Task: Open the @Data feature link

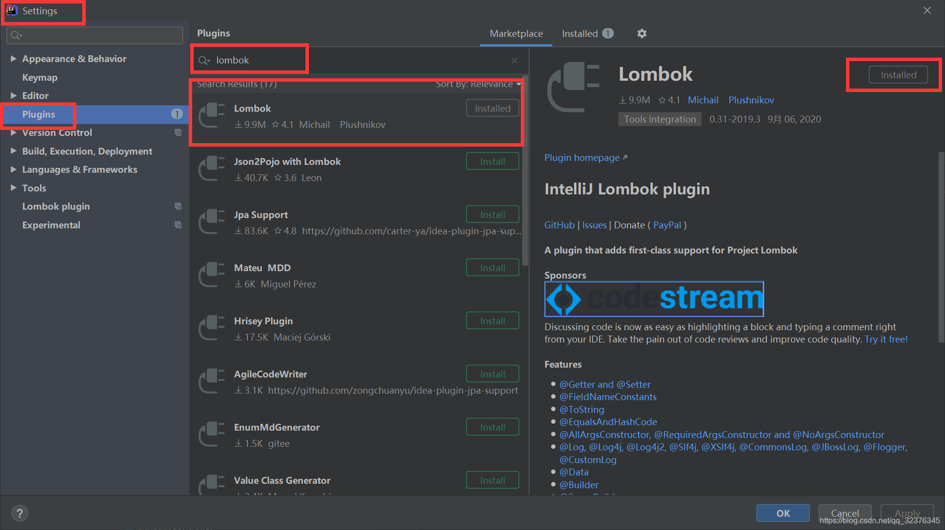Action: (x=574, y=472)
